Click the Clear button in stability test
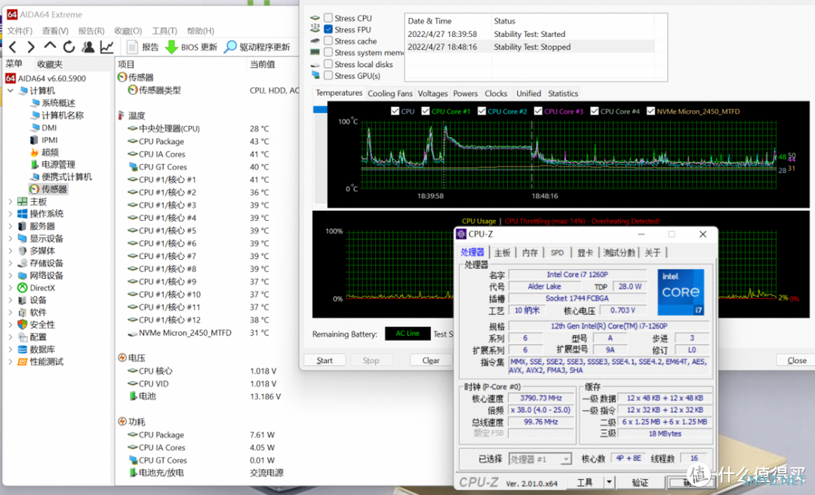Screen dimensions: 815x495 point(431,360)
